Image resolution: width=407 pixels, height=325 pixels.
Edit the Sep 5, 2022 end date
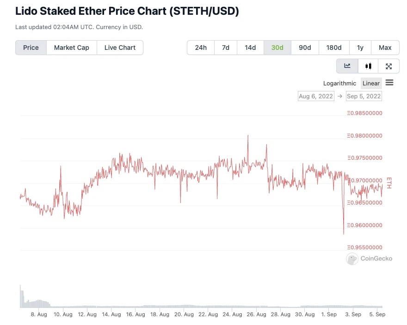pyautogui.click(x=364, y=96)
